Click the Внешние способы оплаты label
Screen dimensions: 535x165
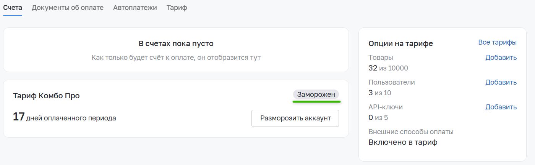coord(411,132)
